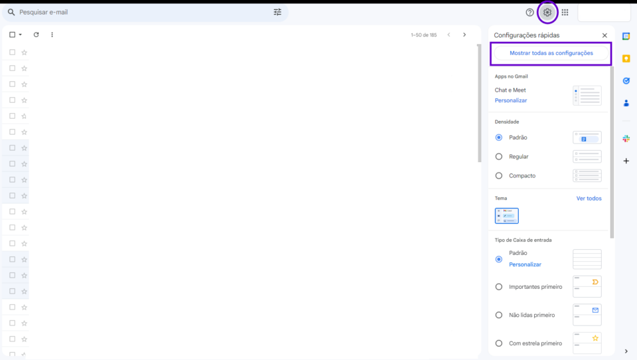
Task: Open Contacts side panel
Action: 626,103
